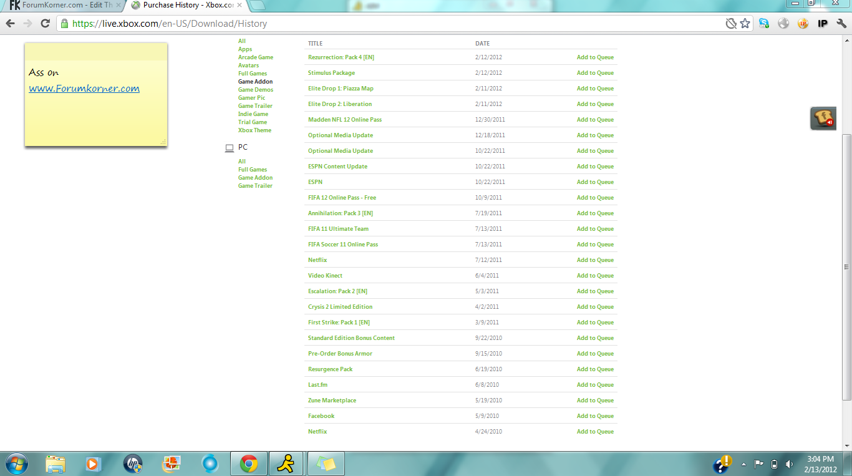Click the orange extension icon beside IP

(x=803, y=24)
